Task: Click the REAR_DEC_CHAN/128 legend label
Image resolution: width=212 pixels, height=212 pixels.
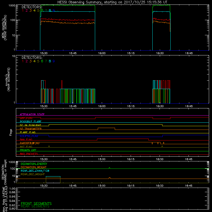Action: tap(35, 171)
